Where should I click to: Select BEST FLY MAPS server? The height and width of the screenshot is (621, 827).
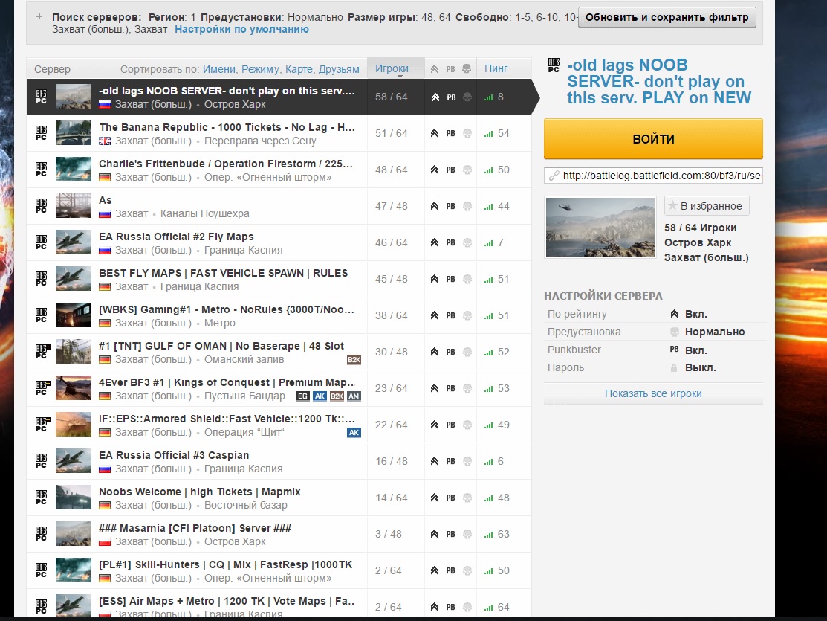pos(279,279)
